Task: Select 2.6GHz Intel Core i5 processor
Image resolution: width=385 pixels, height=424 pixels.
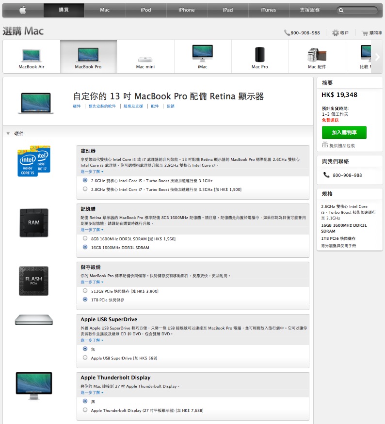Action: coord(85,180)
